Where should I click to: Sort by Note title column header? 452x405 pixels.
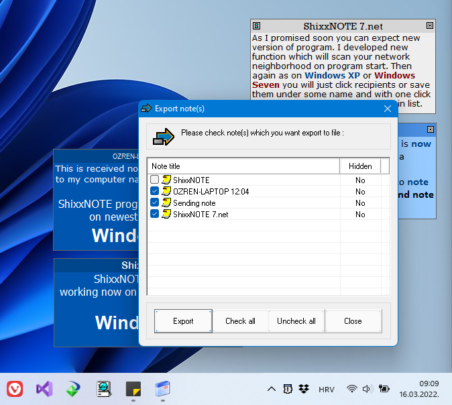(x=243, y=166)
